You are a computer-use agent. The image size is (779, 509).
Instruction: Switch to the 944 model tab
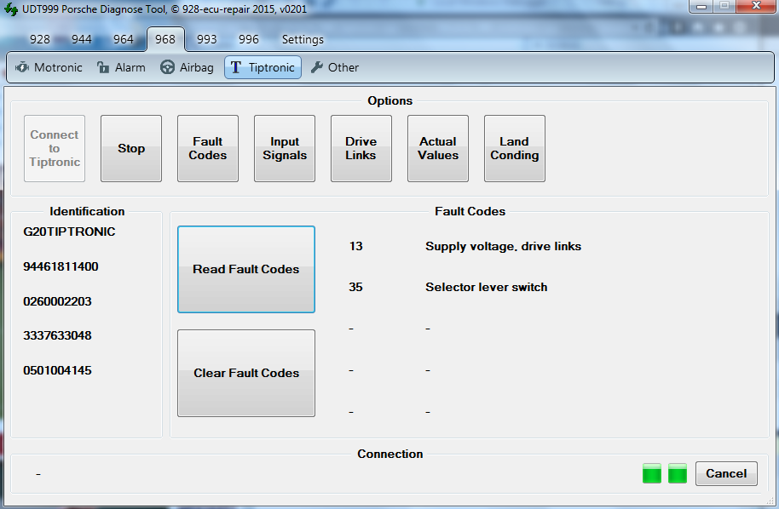coord(82,39)
